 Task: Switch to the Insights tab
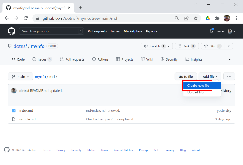tap(194, 59)
